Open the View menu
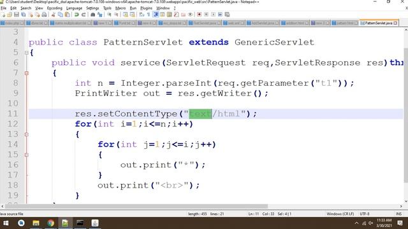408x229 pixels. pos(39,8)
